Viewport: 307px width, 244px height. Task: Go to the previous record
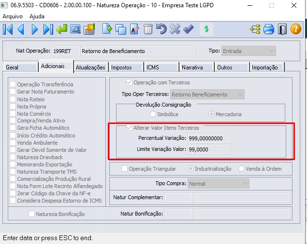[x=21, y=29]
